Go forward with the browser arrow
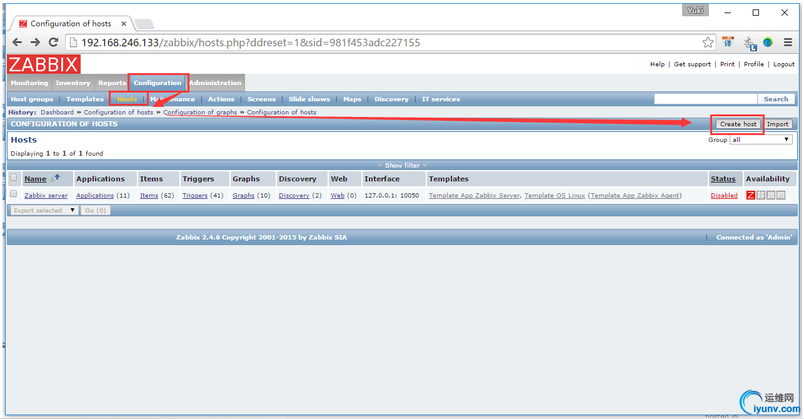This screenshot has width=804, height=419. tap(36, 43)
